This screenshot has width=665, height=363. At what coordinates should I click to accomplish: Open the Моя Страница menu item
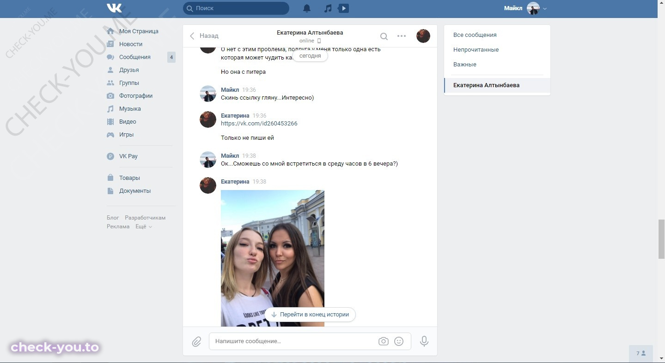[x=139, y=31]
